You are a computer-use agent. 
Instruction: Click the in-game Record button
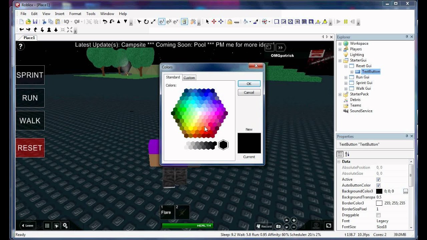[x=264, y=226]
